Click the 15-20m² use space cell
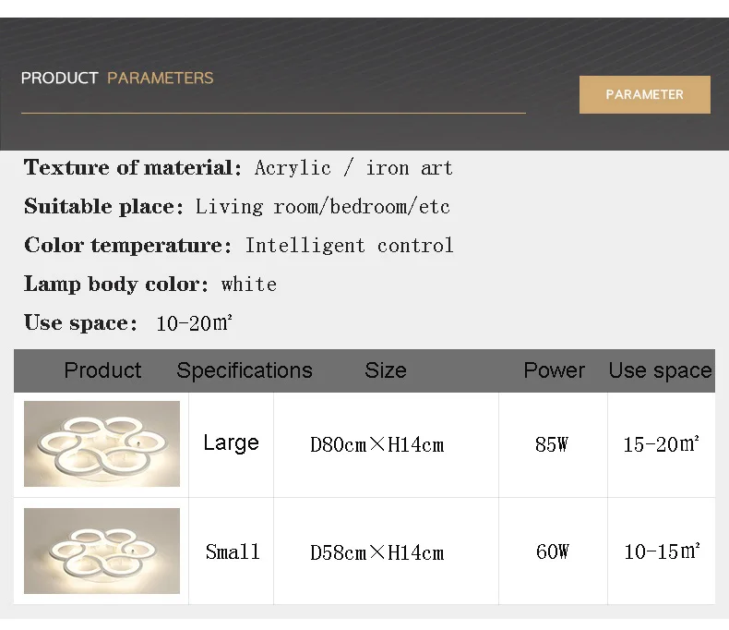This screenshot has width=729, height=630. (x=661, y=444)
